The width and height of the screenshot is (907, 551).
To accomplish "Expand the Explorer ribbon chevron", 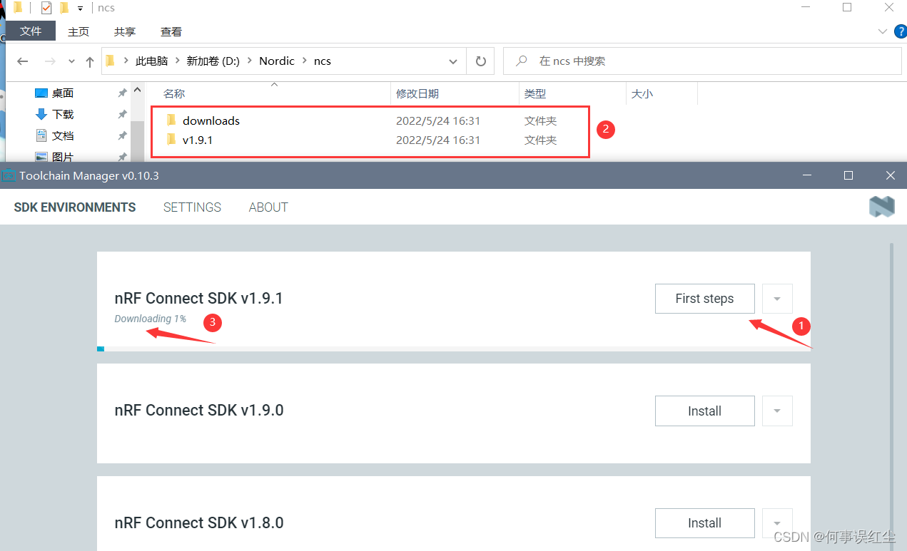I will pos(882,31).
